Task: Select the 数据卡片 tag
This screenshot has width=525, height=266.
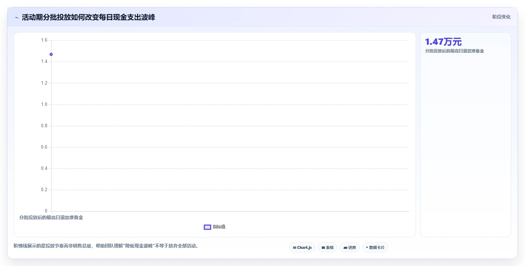Action: tap(375, 247)
